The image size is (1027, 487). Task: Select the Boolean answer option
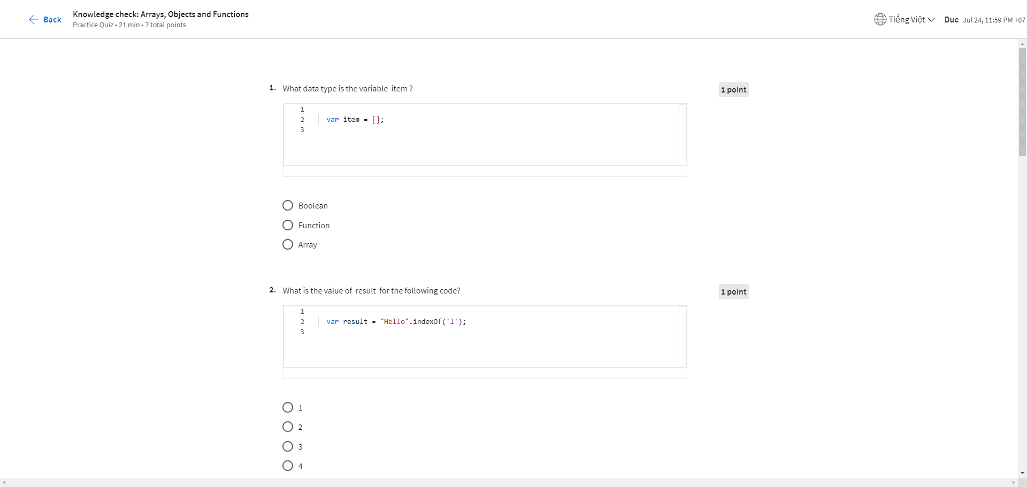pos(288,205)
